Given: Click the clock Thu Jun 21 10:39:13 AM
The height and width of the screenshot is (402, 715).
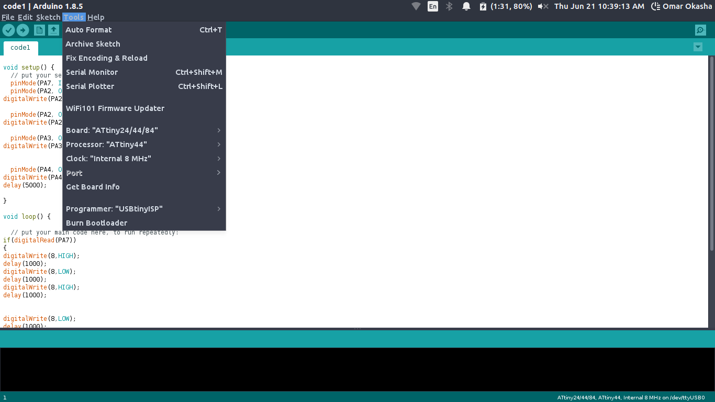Looking at the screenshot, I should [x=599, y=6].
